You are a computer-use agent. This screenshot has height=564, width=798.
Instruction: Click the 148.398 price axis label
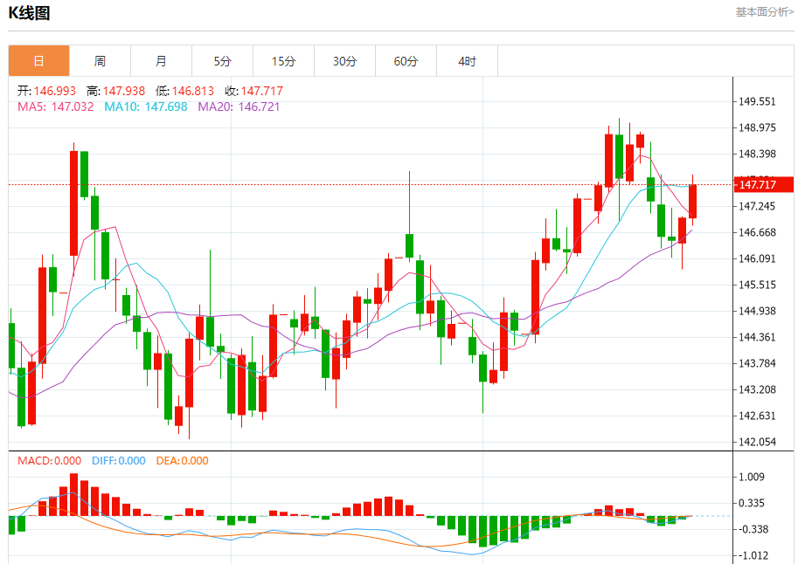757,154
